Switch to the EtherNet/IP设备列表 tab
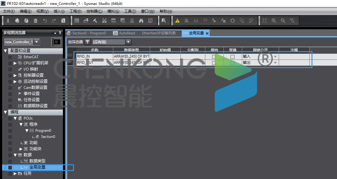 [x=159, y=33]
